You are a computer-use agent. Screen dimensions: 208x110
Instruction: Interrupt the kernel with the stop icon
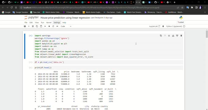coord(49,26)
